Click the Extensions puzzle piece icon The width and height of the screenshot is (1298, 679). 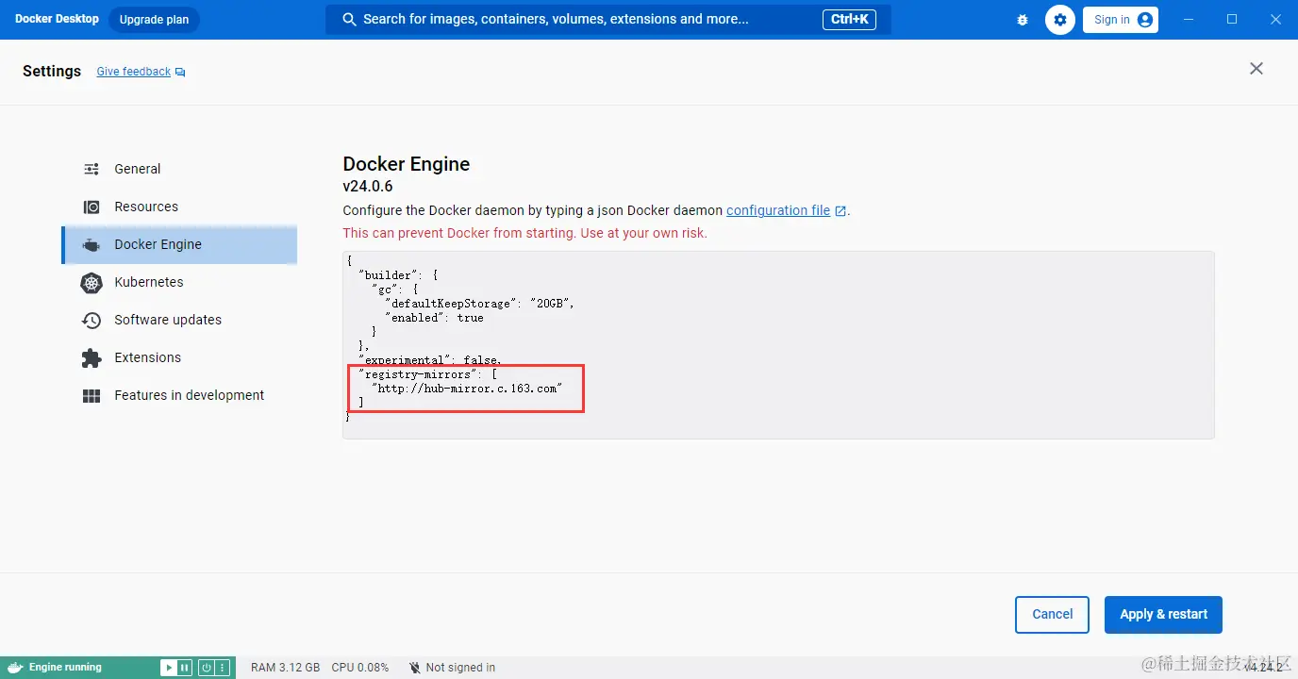92,357
